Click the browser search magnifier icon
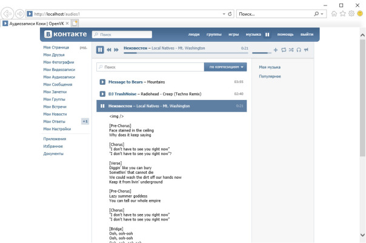 tap(316, 14)
